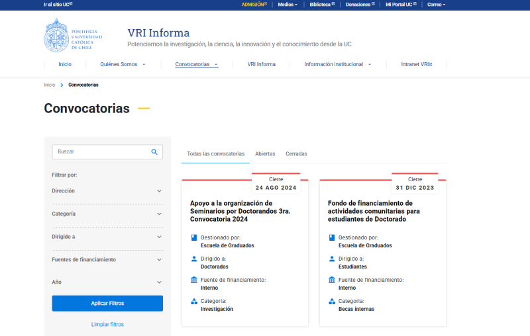Click Gestionado por book icon in Fondo card
Screen dimensions: 530x336
[332, 237]
